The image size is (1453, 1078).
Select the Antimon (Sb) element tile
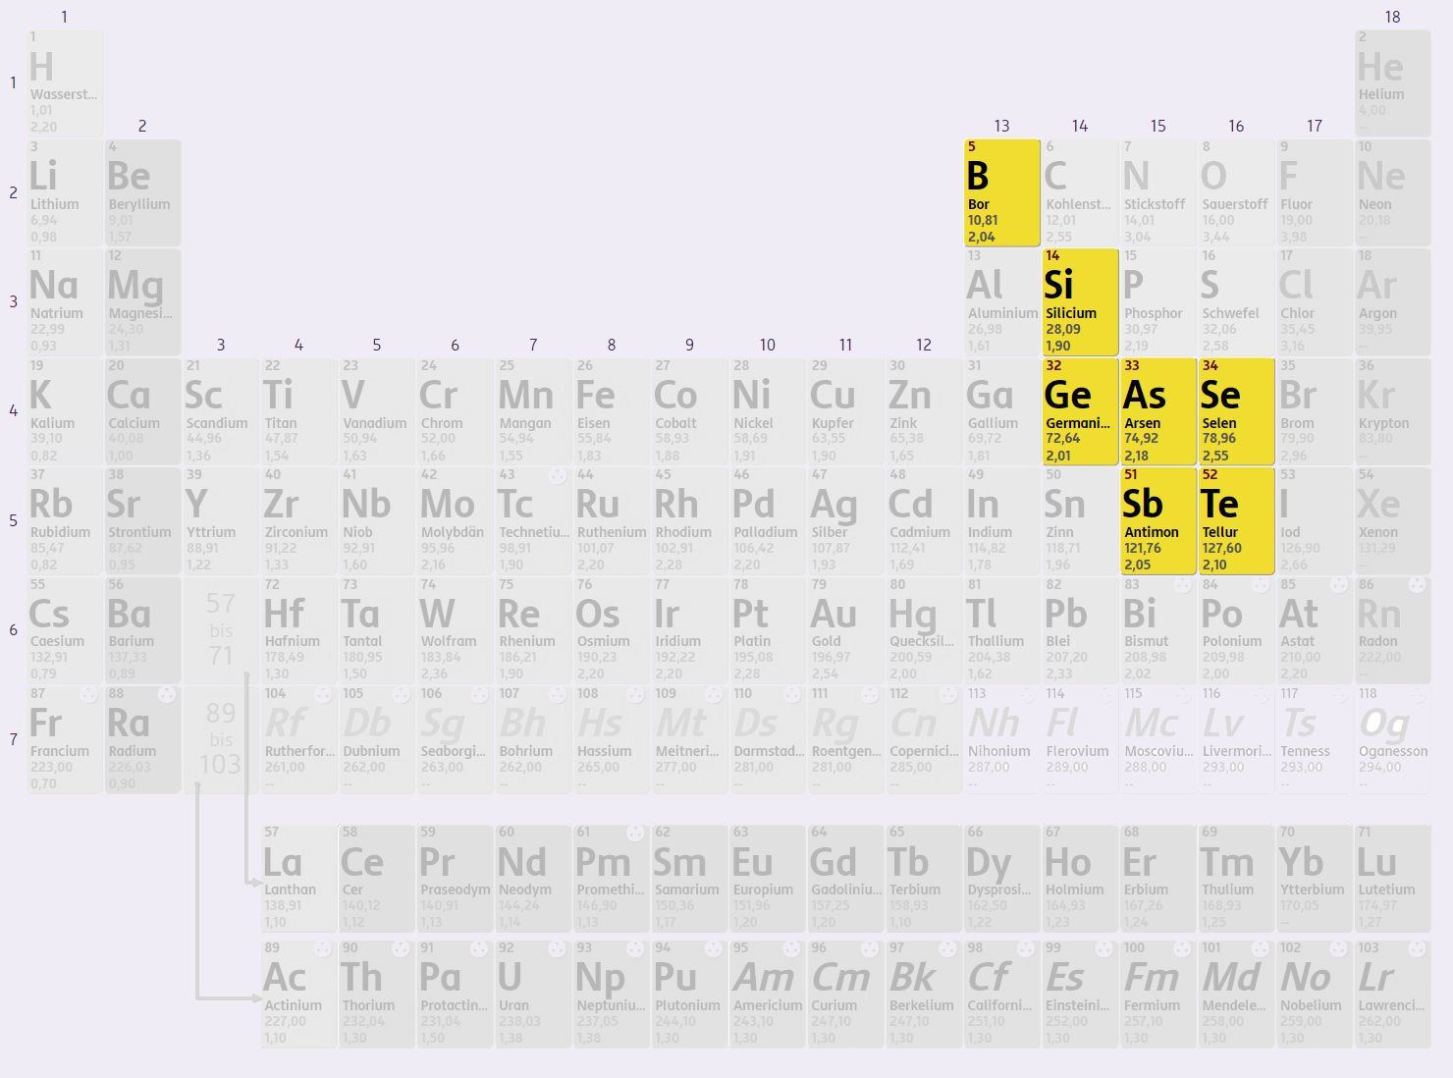click(1158, 520)
